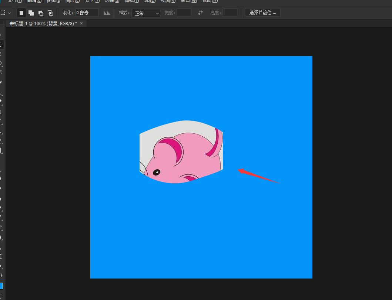The image size is (392, 300).
Task: Select the Rectangular Marquee tool in left toolbar
Action: pos(1,44)
